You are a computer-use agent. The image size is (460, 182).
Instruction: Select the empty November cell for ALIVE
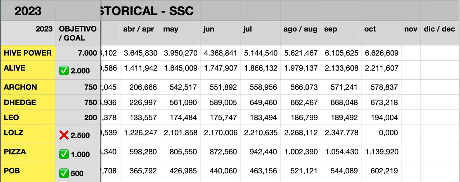[x=410, y=68]
